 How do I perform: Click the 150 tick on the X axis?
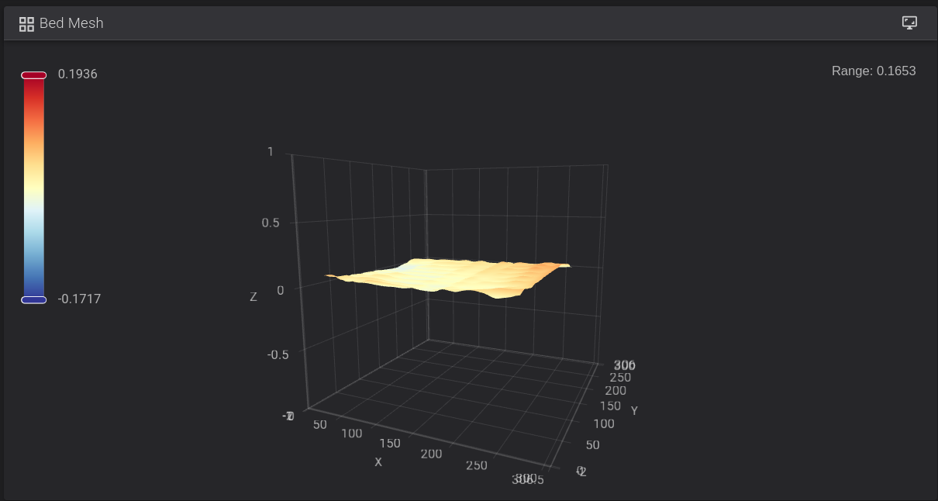[x=390, y=443]
